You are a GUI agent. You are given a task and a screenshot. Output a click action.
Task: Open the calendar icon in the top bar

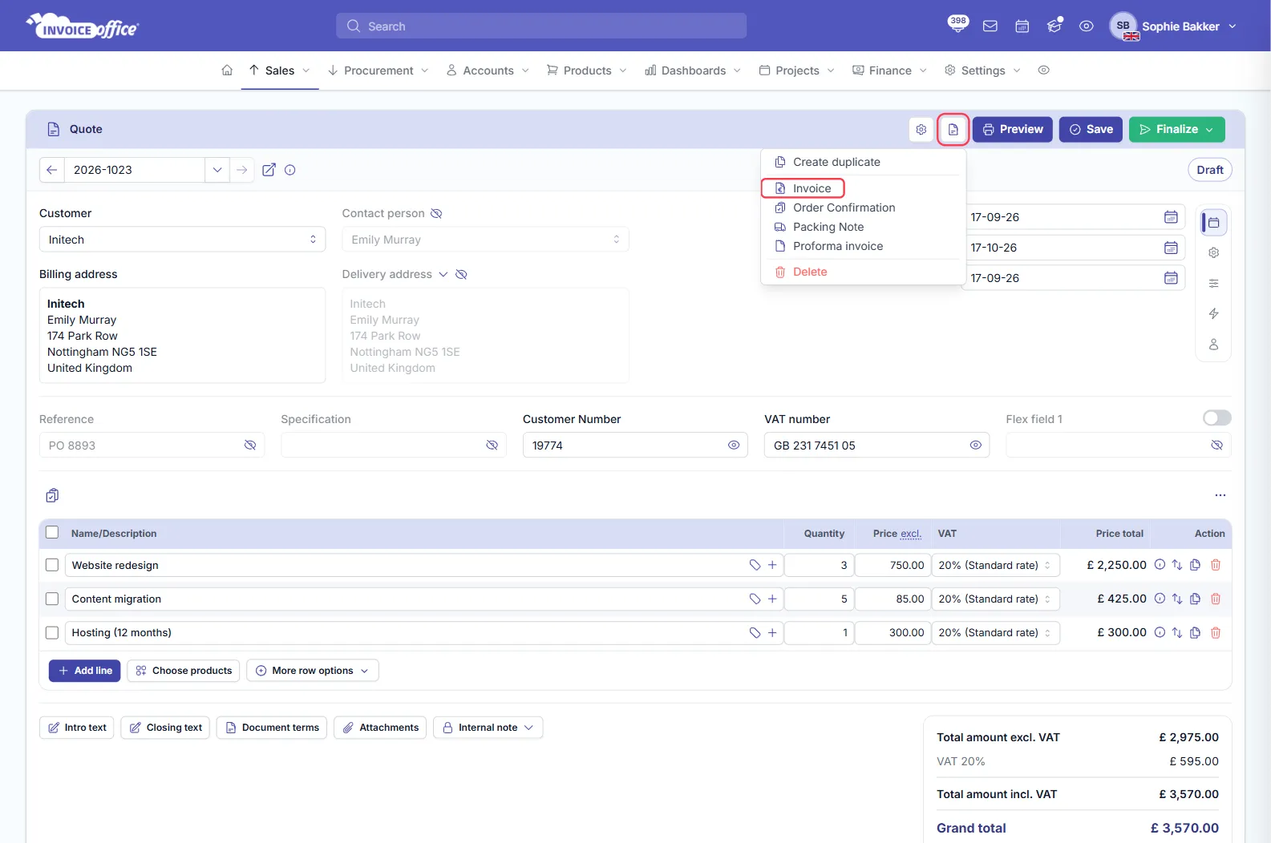click(1022, 26)
